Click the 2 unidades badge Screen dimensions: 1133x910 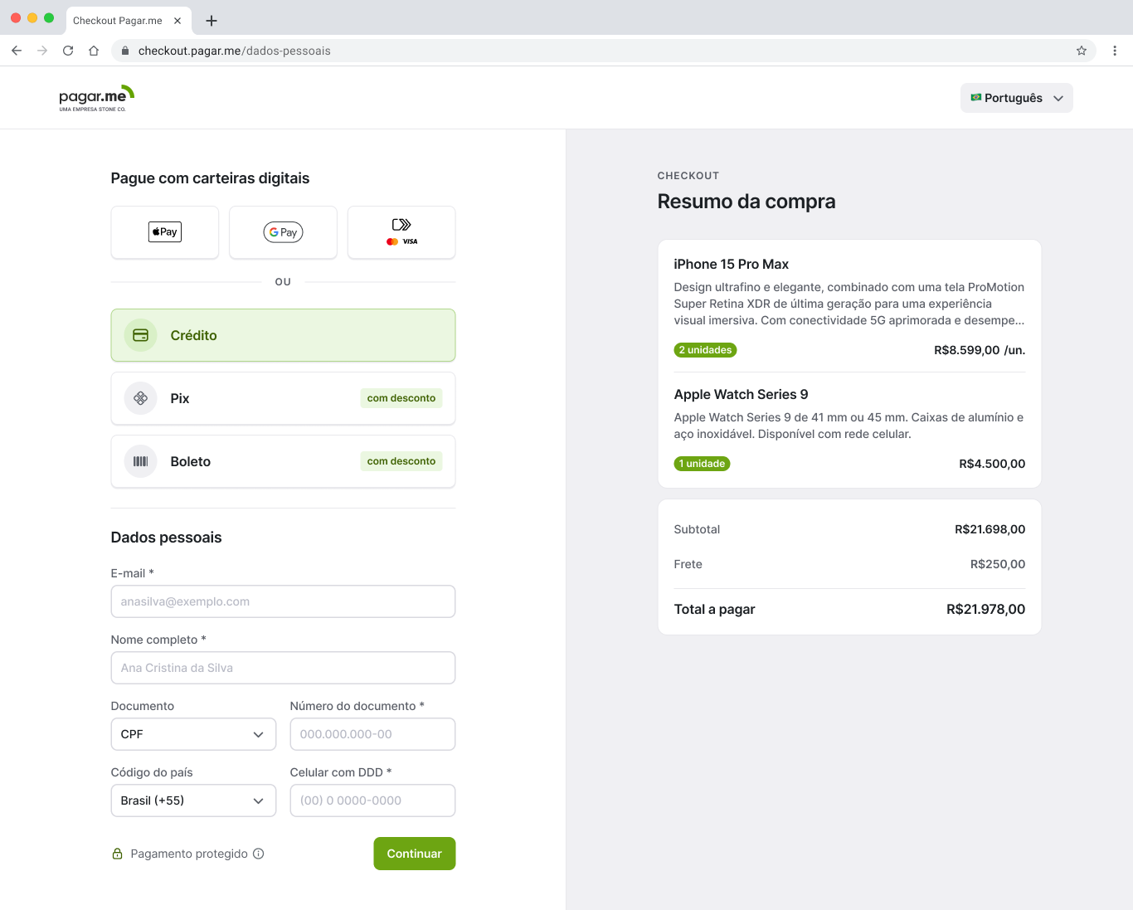click(x=706, y=350)
